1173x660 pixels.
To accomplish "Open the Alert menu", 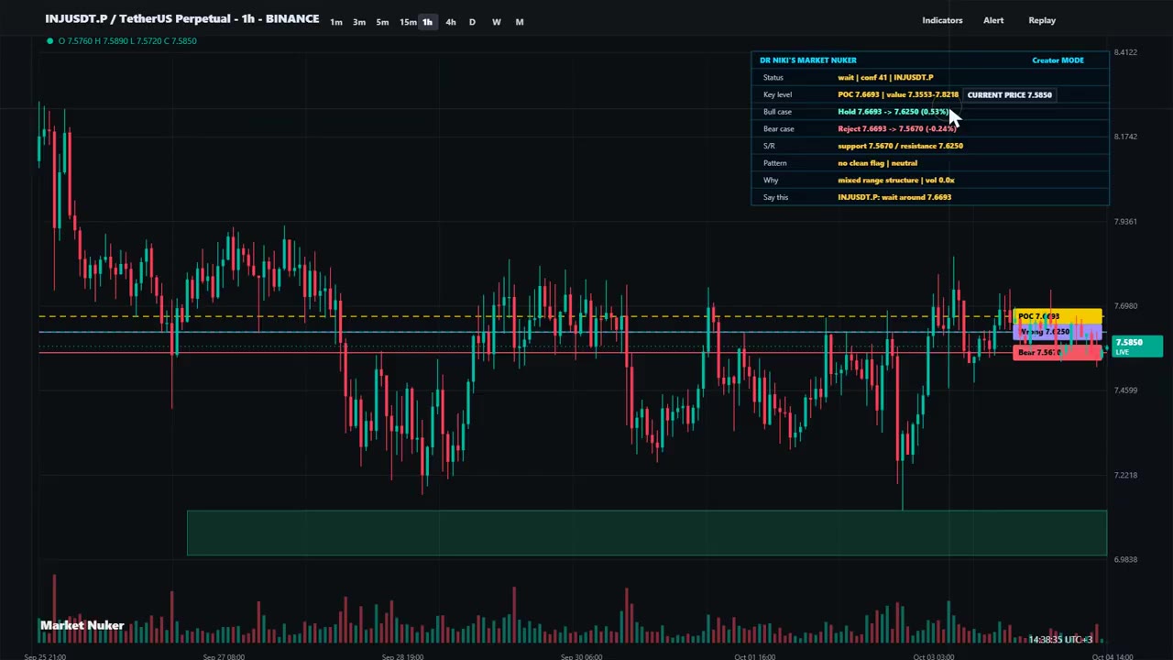I will [x=993, y=20].
